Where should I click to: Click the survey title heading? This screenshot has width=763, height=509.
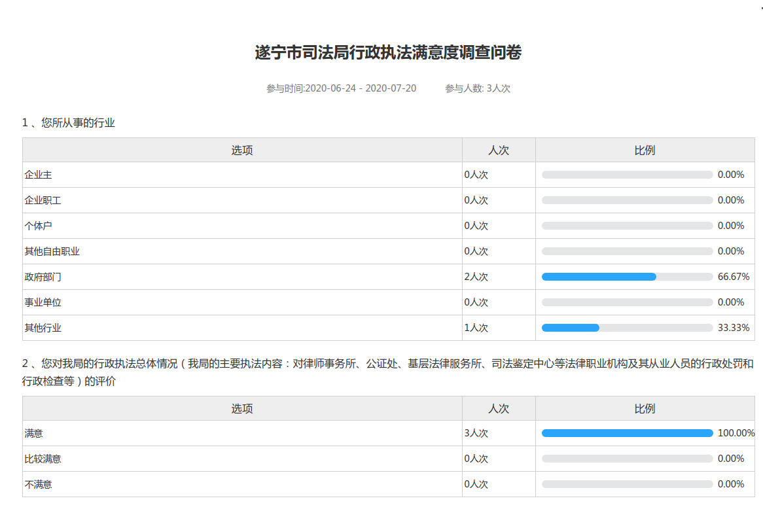click(x=388, y=53)
